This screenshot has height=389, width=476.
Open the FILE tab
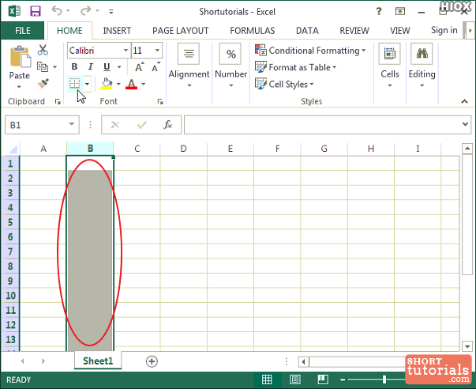coord(23,30)
